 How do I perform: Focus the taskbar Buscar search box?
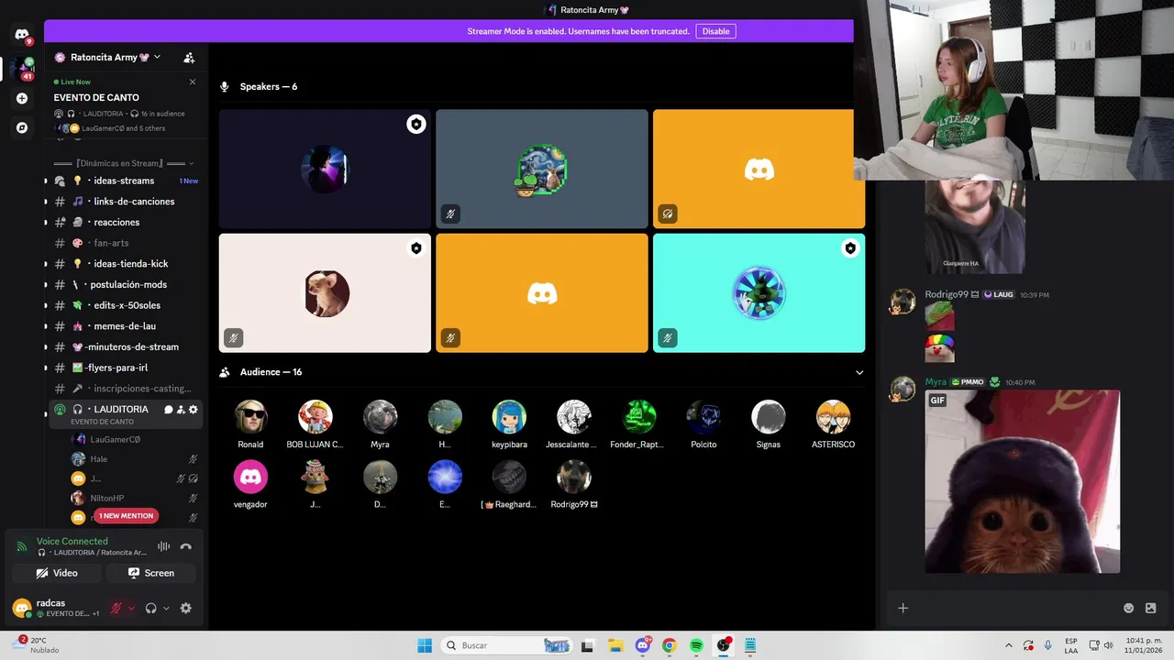(506, 645)
